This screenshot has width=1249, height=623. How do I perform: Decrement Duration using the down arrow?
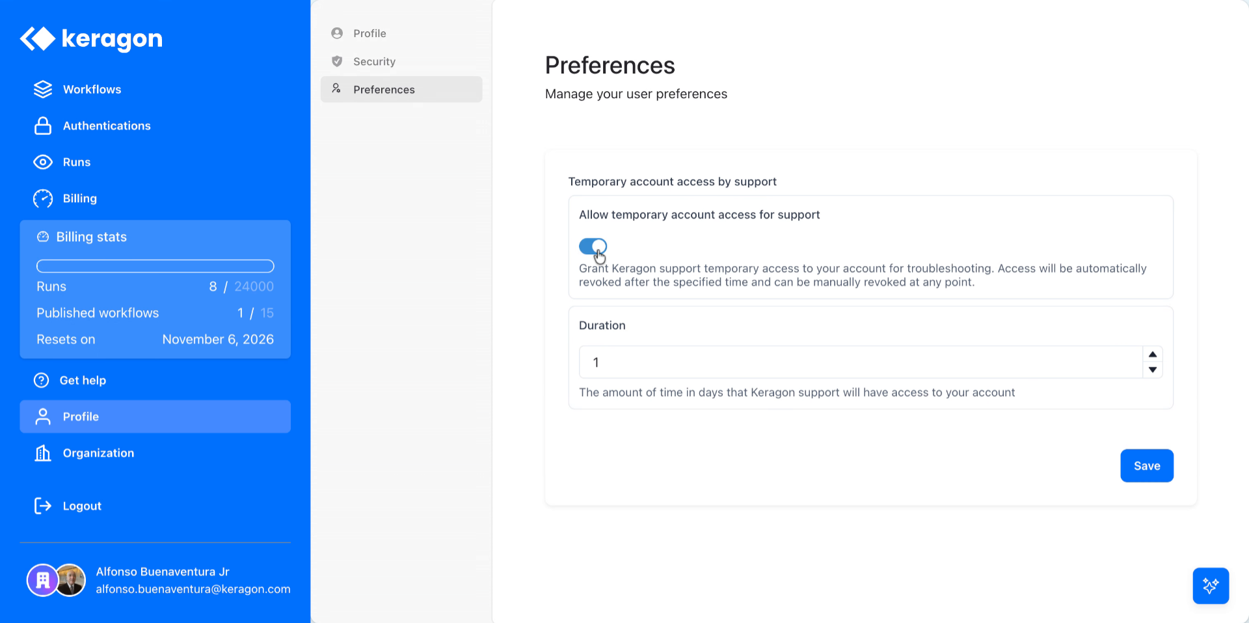click(x=1151, y=369)
